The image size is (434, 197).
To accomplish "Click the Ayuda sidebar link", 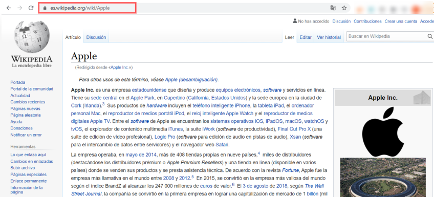I will click(16, 122).
